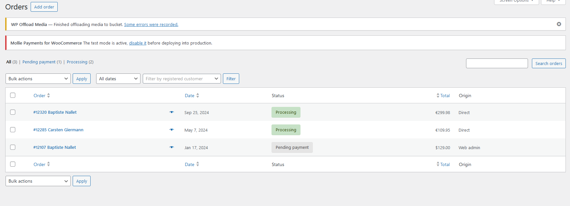Click the total $129.00
Screen dimensions: 570x206
point(443,148)
